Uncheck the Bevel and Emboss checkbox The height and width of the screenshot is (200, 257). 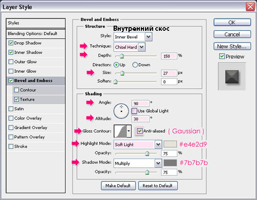11,81
